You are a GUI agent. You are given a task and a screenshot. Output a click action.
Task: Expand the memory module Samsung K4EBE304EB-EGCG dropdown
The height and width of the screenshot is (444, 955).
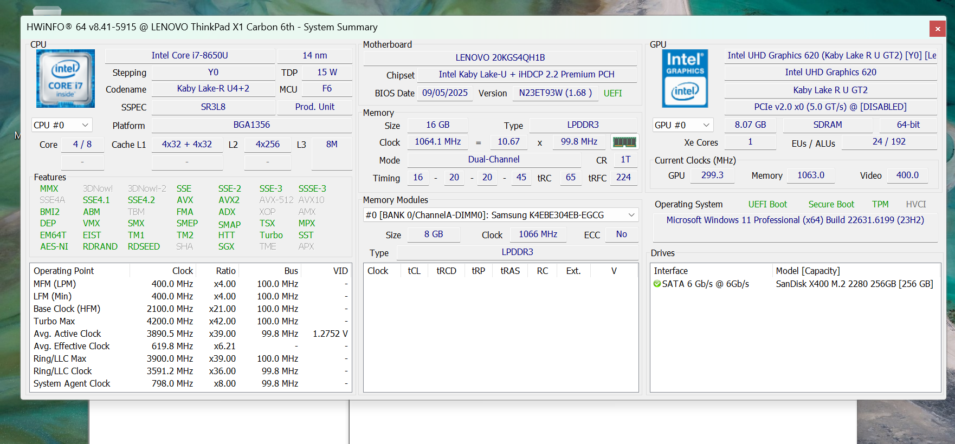[x=501, y=215]
